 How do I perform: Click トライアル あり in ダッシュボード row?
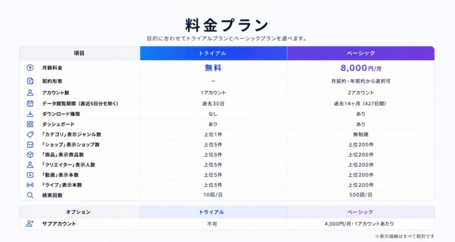click(x=213, y=124)
